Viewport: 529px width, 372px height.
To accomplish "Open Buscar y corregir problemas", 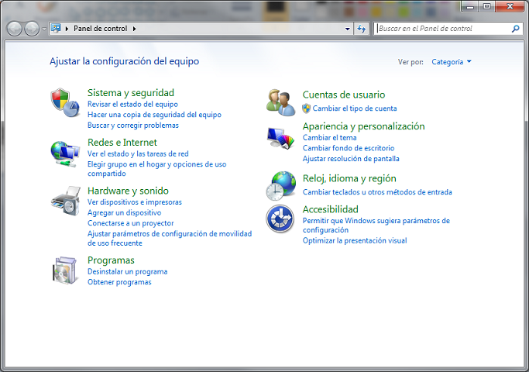I will [x=133, y=126].
